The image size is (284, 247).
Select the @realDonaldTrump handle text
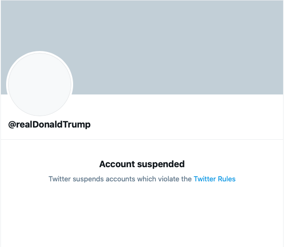coord(50,125)
